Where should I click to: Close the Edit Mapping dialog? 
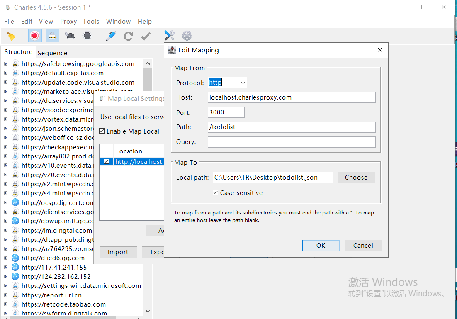pyautogui.click(x=380, y=50)
